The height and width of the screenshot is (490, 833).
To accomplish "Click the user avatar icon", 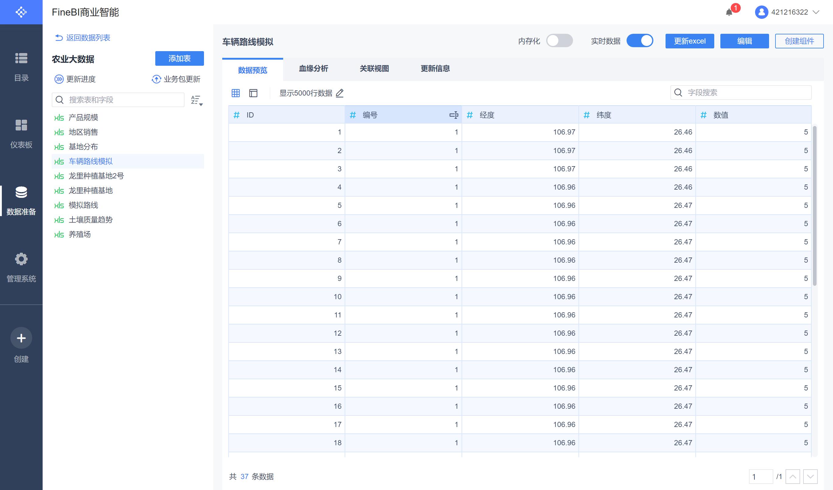I will [x=761, y=12].
